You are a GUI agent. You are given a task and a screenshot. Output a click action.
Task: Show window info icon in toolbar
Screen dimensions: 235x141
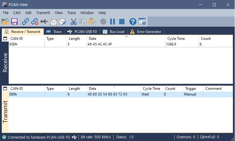tap(142, 22)
